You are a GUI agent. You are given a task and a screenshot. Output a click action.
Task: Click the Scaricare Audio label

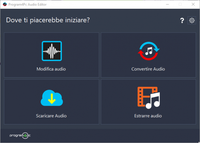click(x=51, y=116)
